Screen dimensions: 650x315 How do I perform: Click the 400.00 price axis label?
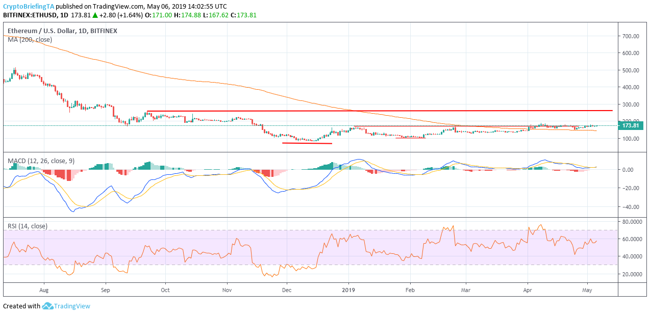pos(631,87)
